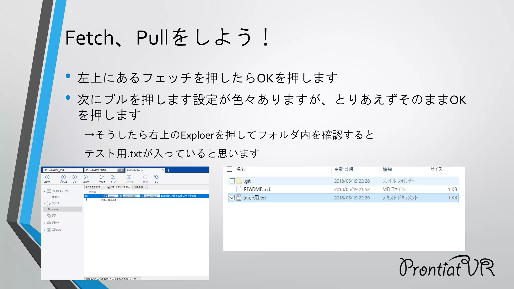Expand the スタッシュ sidebar section
This screenshot has width=514, height=289.
point(45,230)
